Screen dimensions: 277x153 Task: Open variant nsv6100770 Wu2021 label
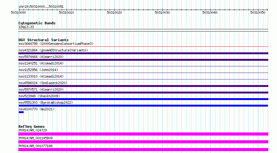[36, 109]
